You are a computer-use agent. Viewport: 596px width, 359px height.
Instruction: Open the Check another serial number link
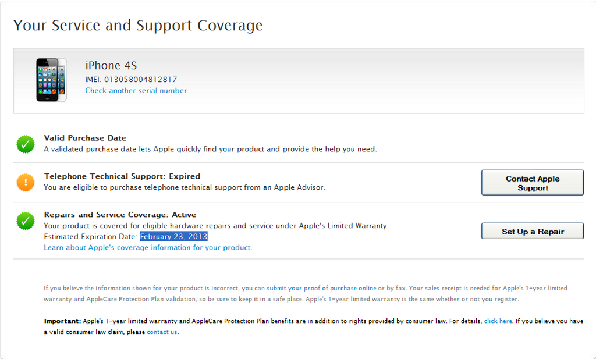tap(136, 91)
